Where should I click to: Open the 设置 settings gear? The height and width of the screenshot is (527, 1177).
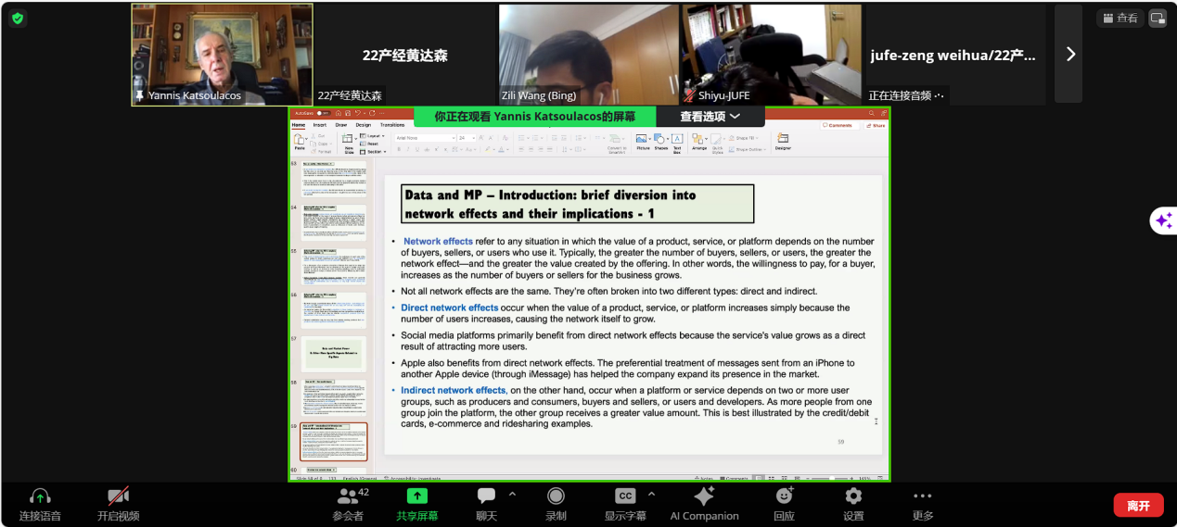point(853,496)
